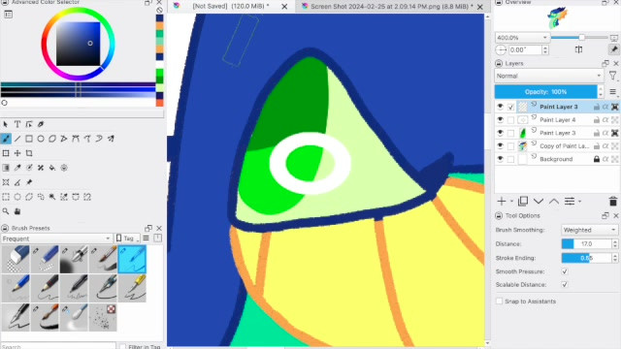This screenshot has width=621, height=349.
Task: Select the Calligraphy tool
Action: coord(41,124)
